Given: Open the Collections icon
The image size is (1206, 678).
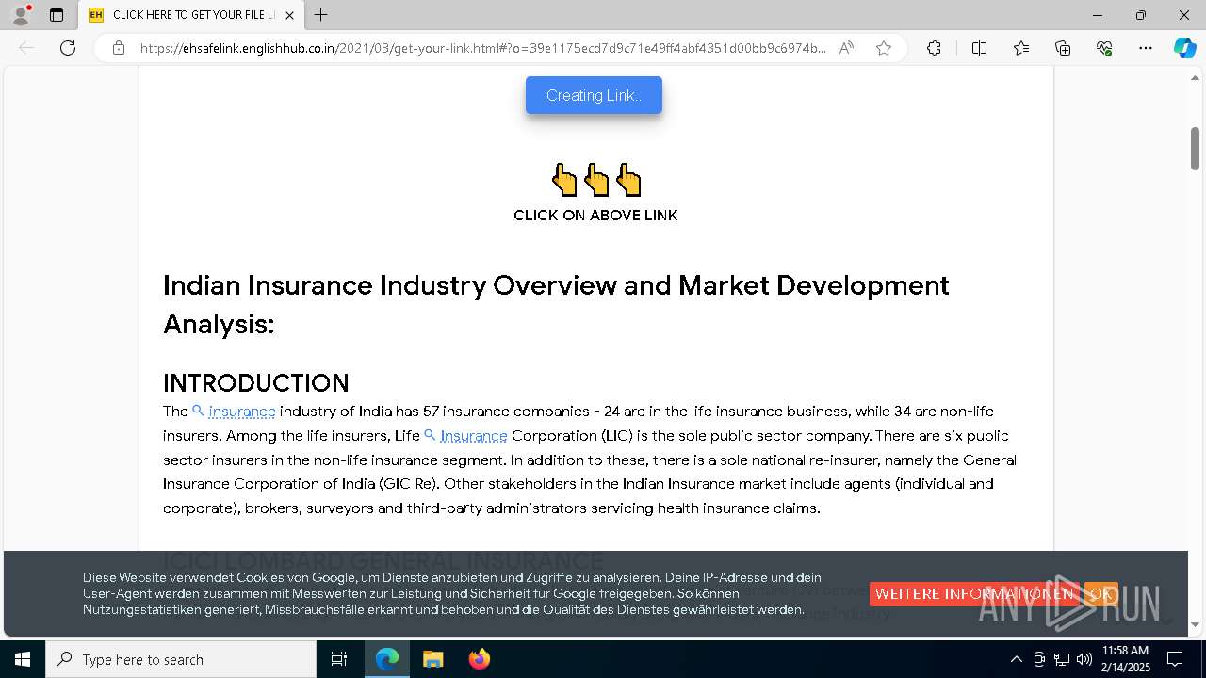Looking at the screenshot, I should 1063,48.
